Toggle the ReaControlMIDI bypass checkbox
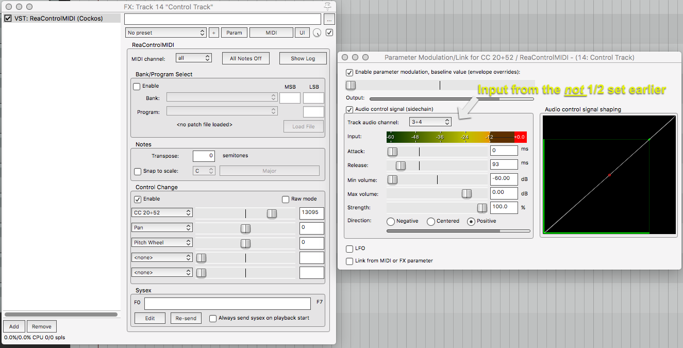Viewport: 683px width, 348px height. click(x=7, y=18)
